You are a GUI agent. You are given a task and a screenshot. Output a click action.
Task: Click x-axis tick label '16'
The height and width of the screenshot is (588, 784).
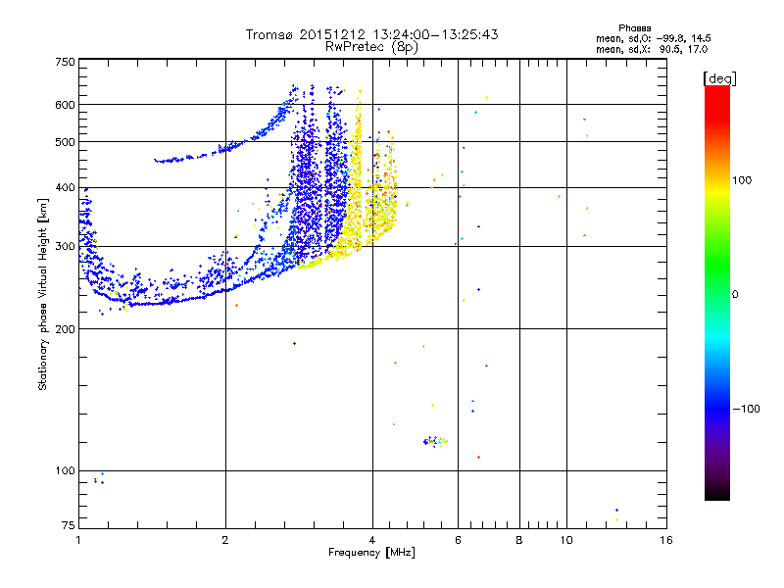666,540
